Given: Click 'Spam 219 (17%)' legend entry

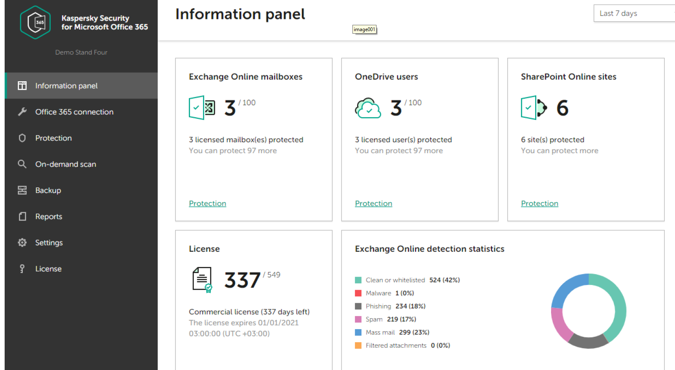Looking at the screenshot, I should tap(386, 319).
